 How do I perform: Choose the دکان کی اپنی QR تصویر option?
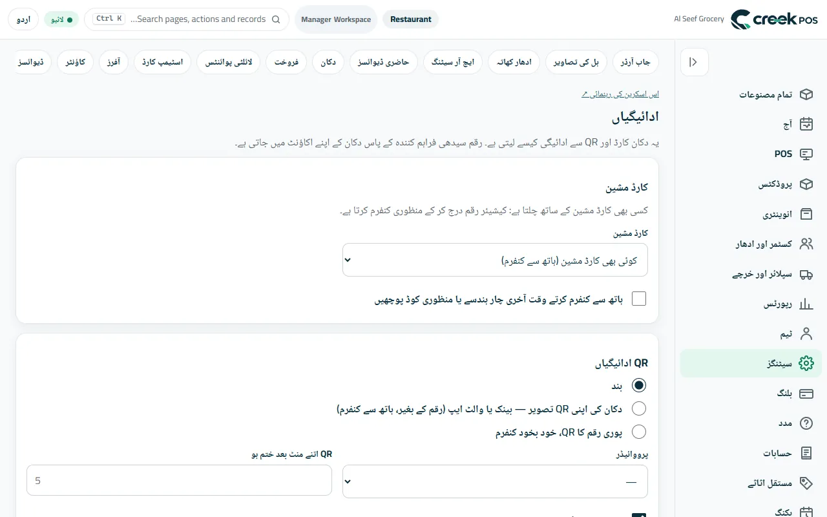click(639, 408)
